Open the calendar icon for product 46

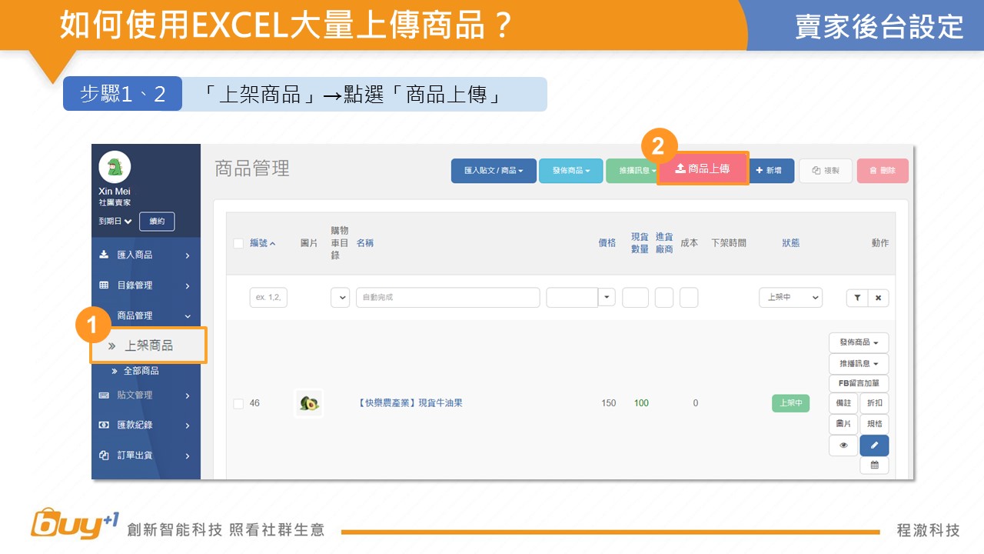(874, 466)
